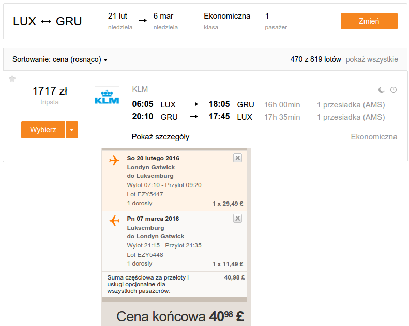Expand Pokaż szczegóły for the KLM flight
Viewport: 409px width, 326px height.
[x=160, y=137]
